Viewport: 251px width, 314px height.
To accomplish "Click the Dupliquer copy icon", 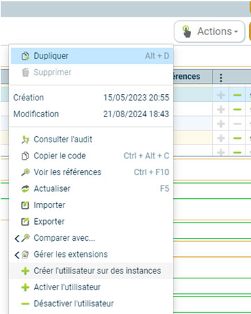I will [25, 56].
